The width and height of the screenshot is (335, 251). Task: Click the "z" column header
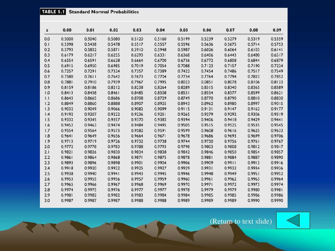point(47,30)
